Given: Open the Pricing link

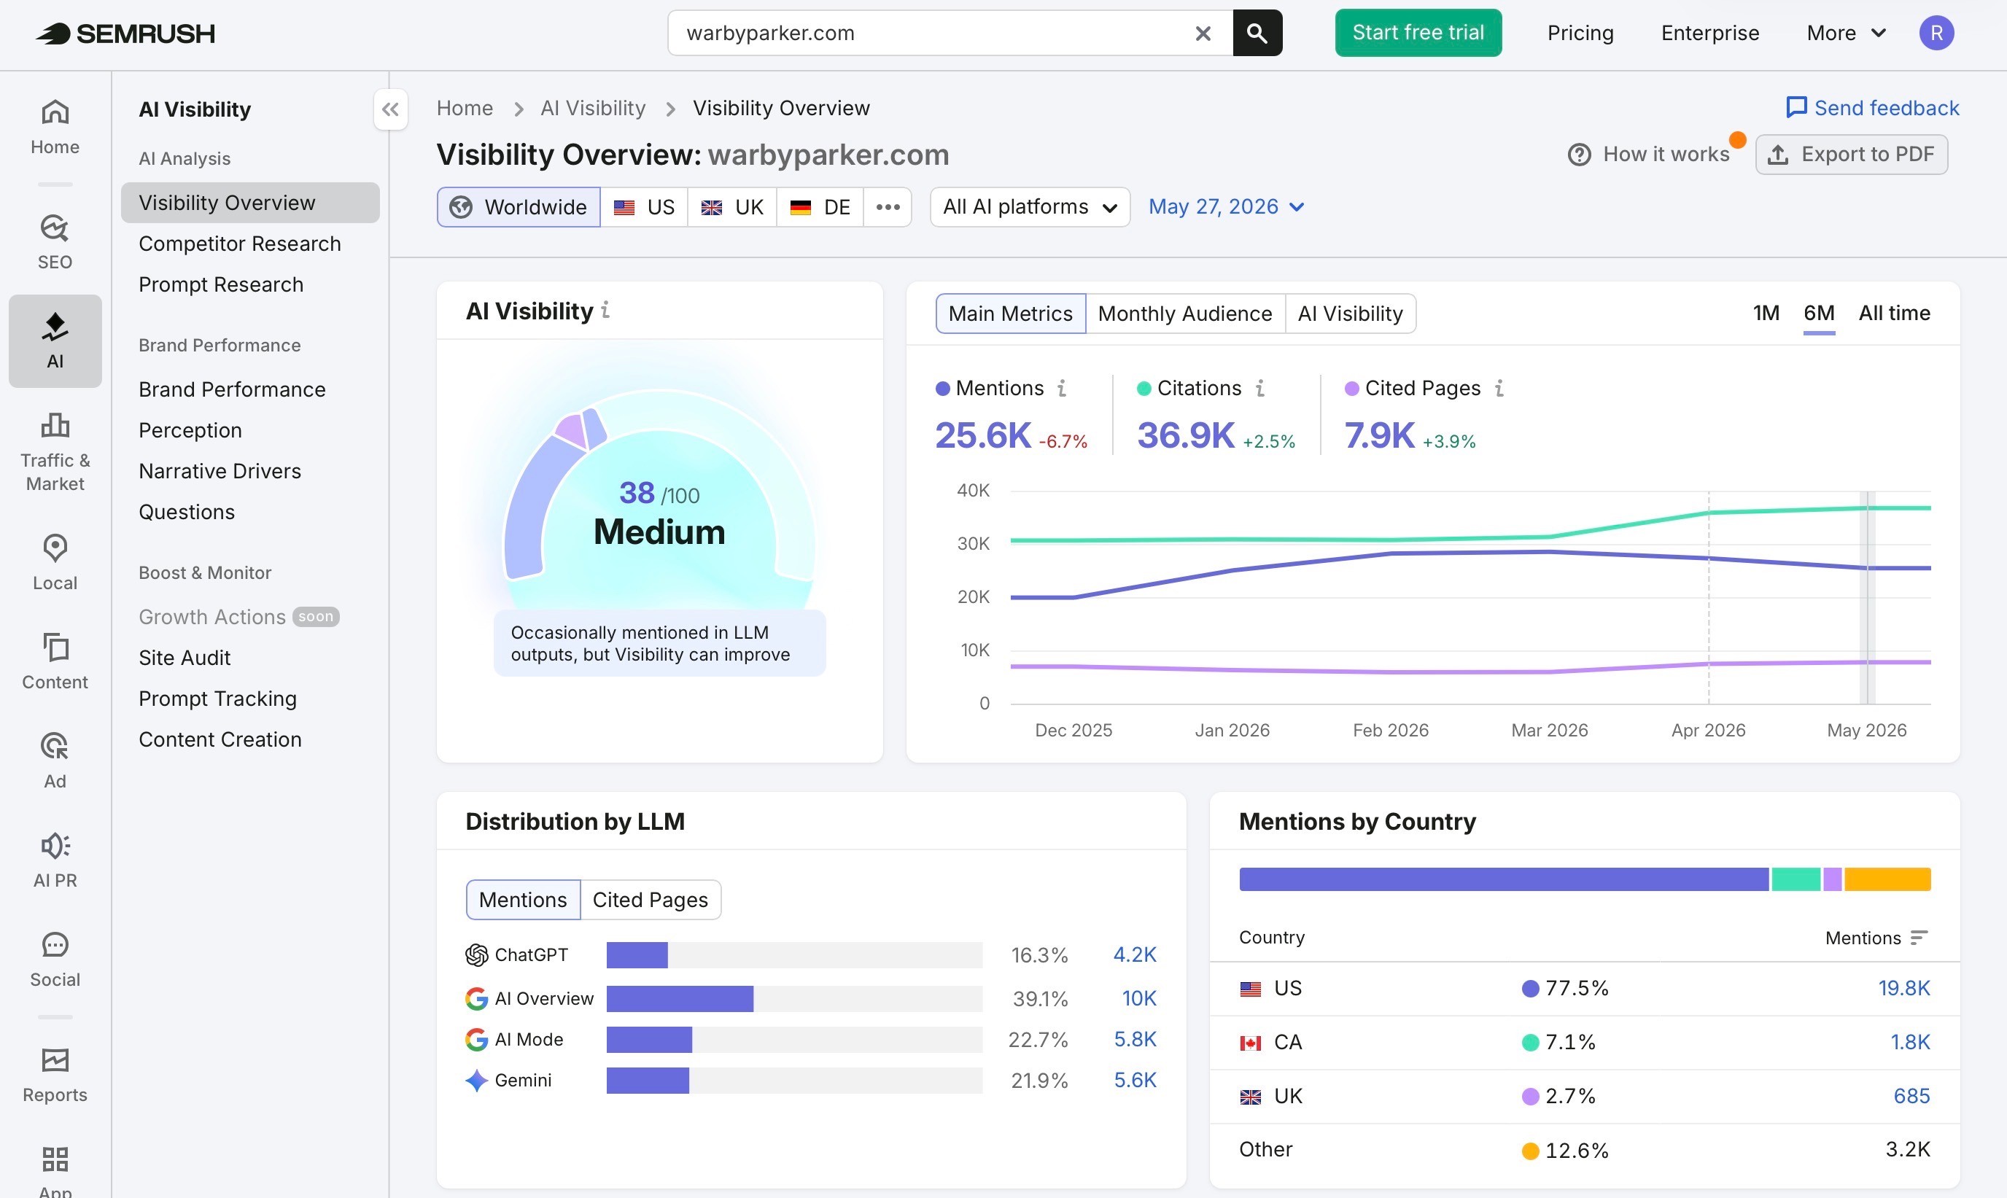Looking at the screenshot, I should tap(1580, 33).
